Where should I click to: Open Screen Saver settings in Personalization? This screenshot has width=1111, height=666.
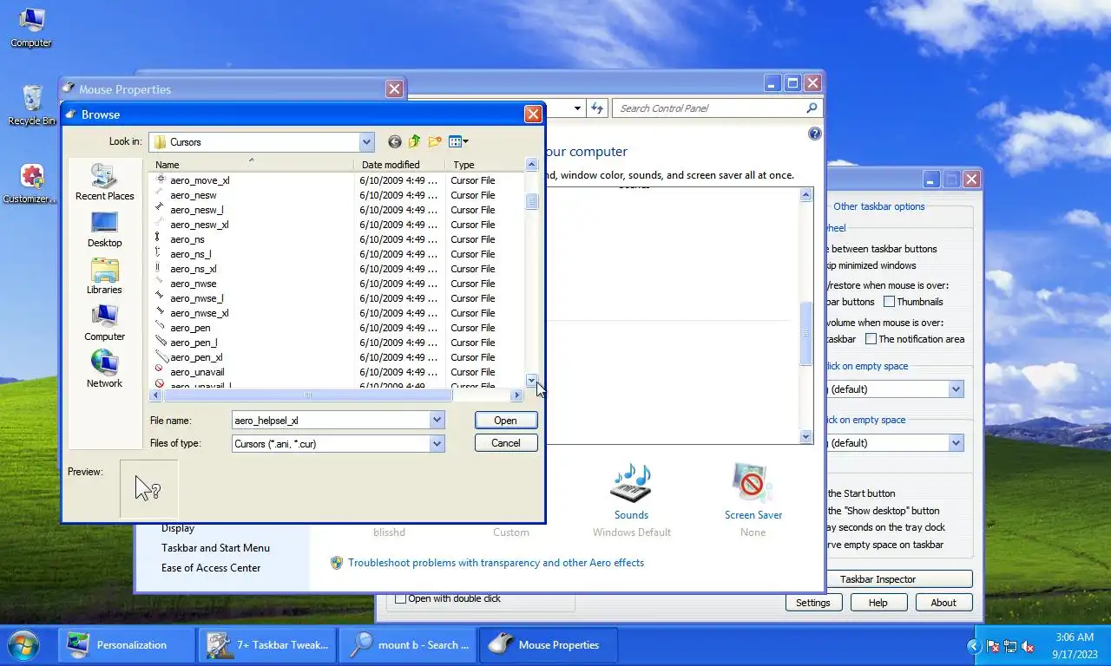pyautogui.click(x=753, y=491)
